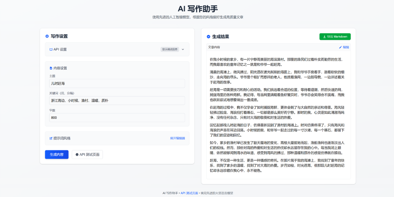Click the API 设置 section icon
394x197 pixels.
point(51,50)
